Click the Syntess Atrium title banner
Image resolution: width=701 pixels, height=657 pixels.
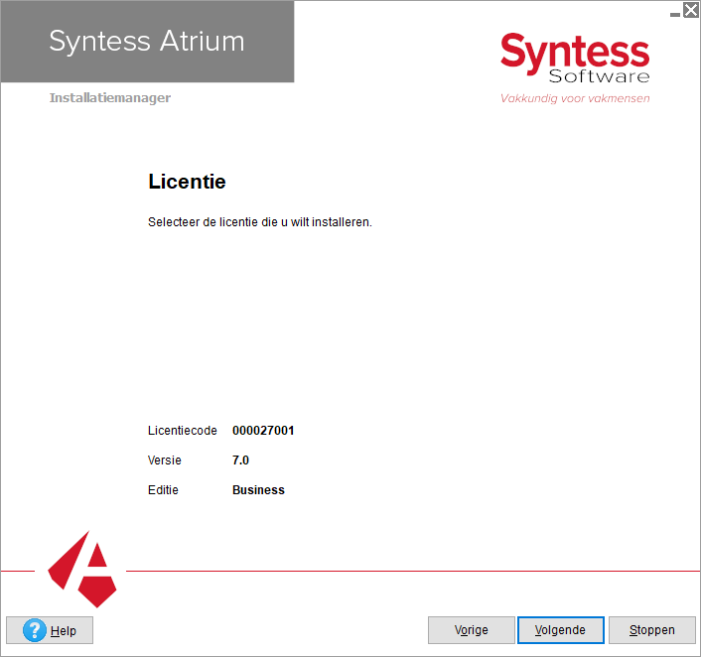tap(147, 42)
